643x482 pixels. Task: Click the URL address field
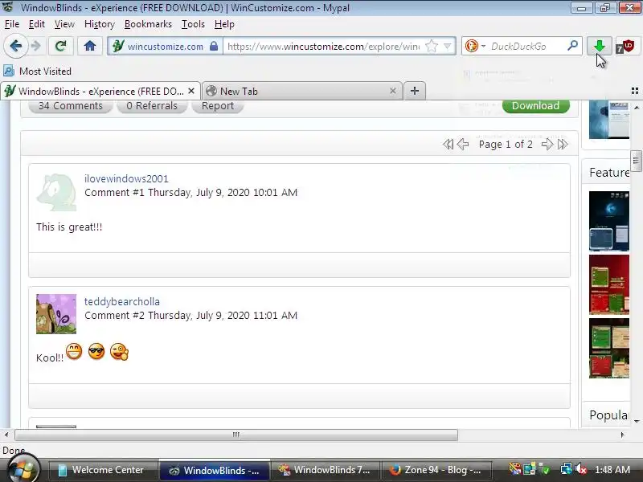click(x=323, y=46)
